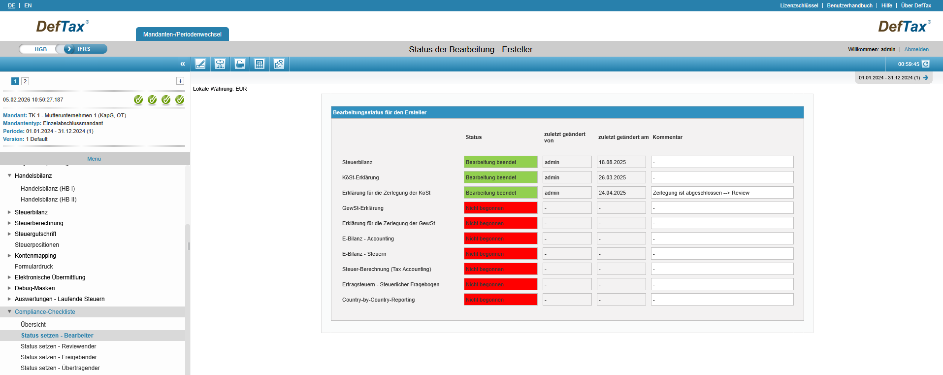Click the print toolbar icon
Image resolution: width=943 pixels, height=375 pixels.
[240, 64]
